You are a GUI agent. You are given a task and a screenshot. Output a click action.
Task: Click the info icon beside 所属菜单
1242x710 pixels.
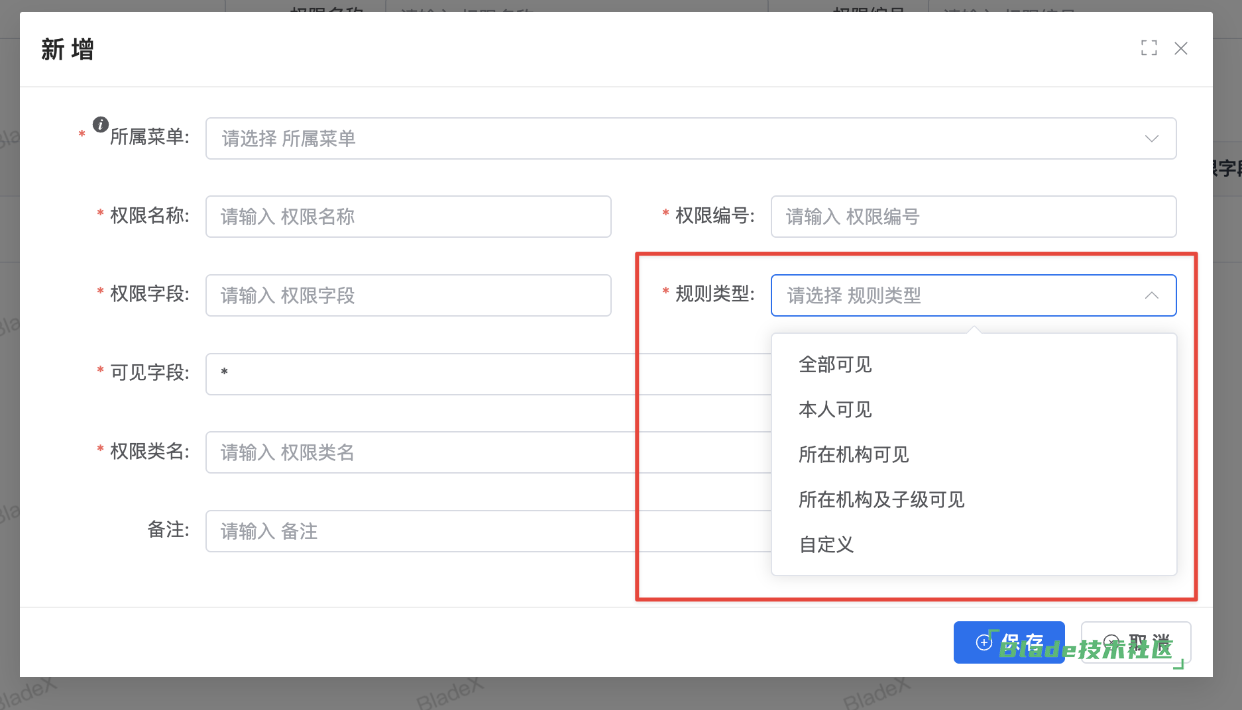click(101, 125)
